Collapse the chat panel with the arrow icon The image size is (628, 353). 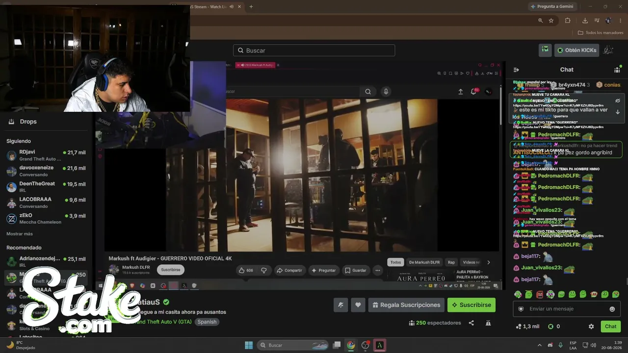(x=516, y=70)
